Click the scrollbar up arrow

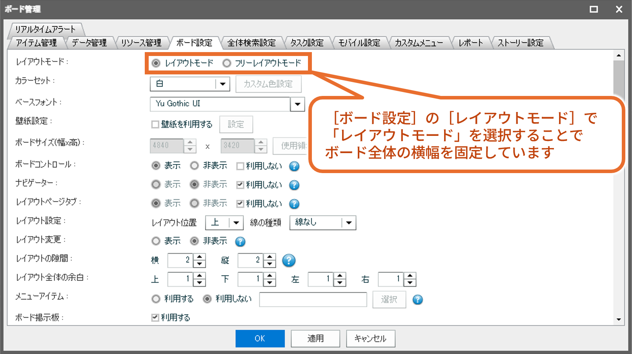coord(619,55)
